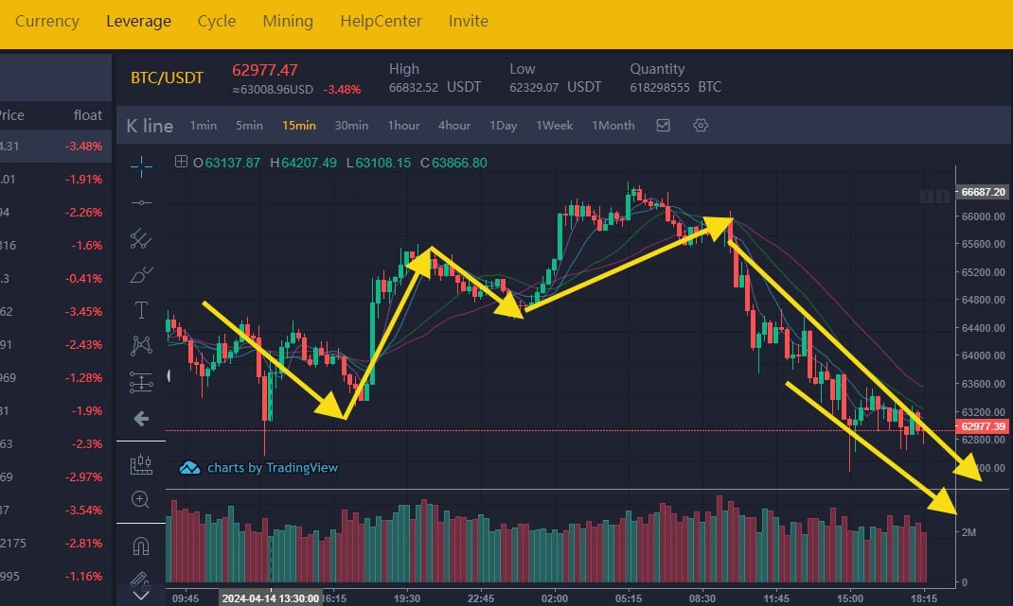This screenshot has width=1013, height=606.
Task: Toggle the chart type icon beside 1Month
Action: point(664,125)
